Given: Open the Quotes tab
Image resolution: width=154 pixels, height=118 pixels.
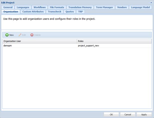Looking at the screenshot, I should (x=70, y=12).
